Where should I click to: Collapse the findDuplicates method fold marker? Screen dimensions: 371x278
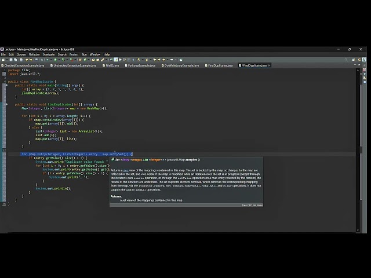click(x=6, y=104)
